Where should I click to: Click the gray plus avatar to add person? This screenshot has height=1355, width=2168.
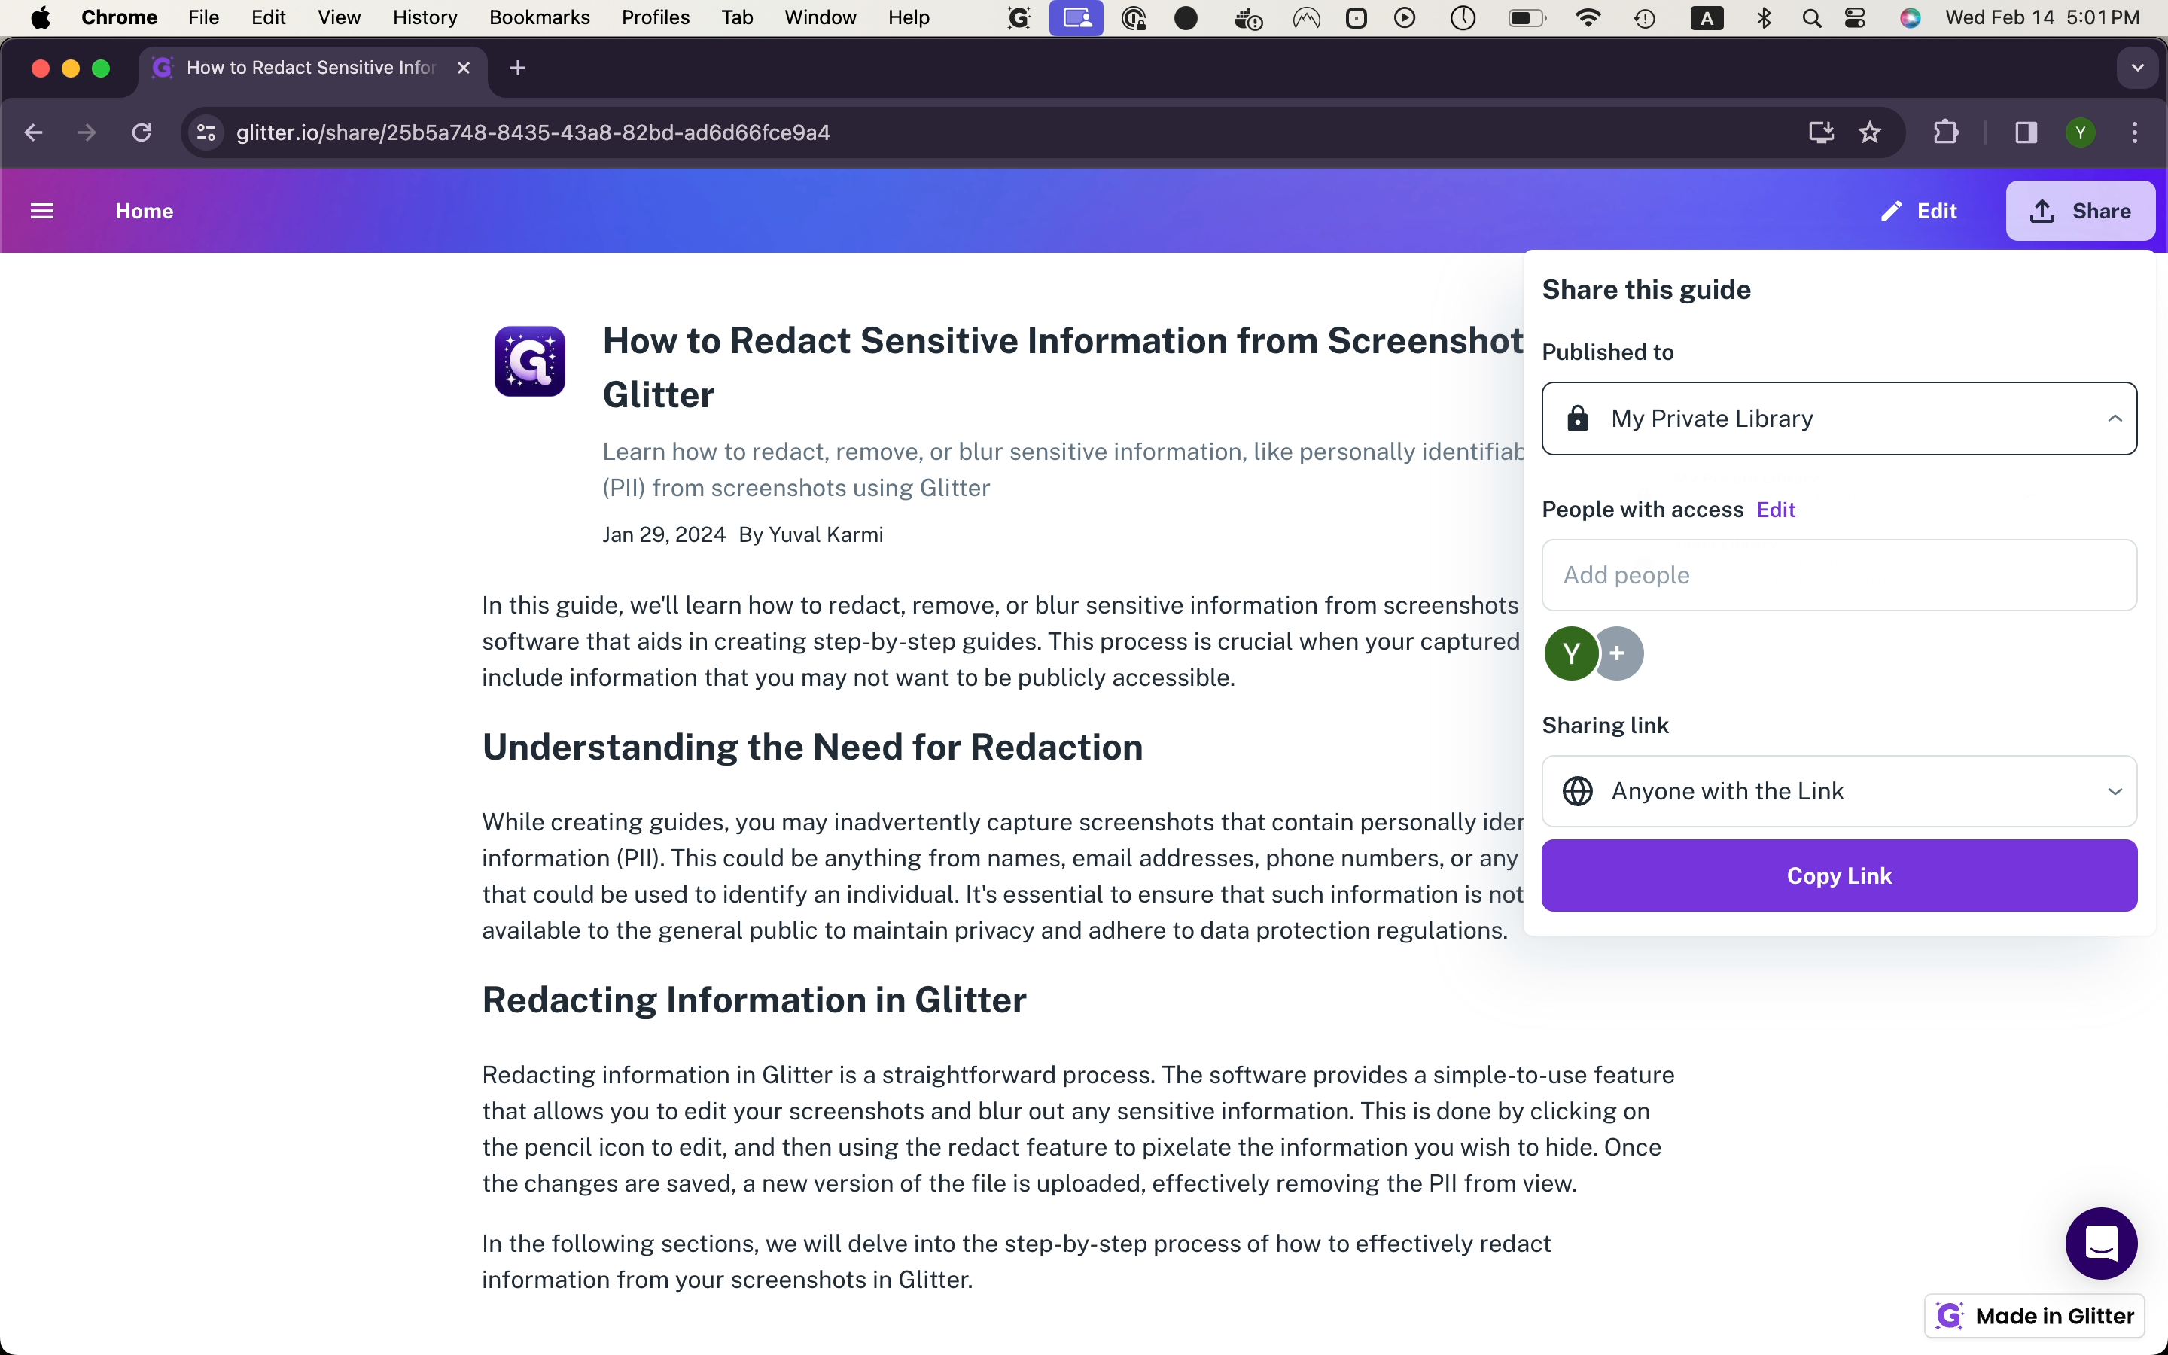tap(1618, 653)
